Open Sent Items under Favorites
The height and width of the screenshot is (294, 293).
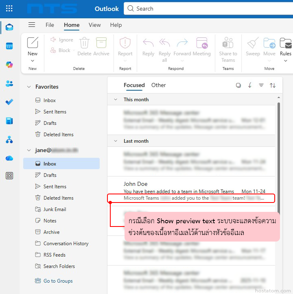61,112
